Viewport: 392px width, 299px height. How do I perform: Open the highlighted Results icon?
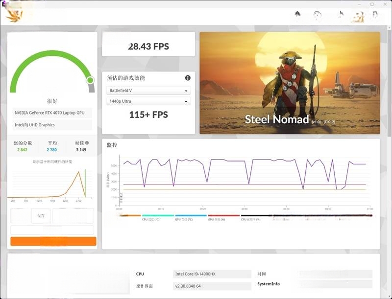pyautogui.click(x=358, y=17)
